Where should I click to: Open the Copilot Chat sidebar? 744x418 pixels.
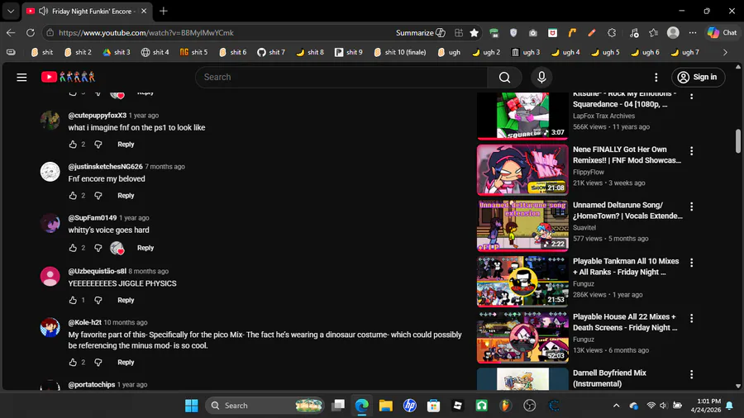(x=723, y=33)
